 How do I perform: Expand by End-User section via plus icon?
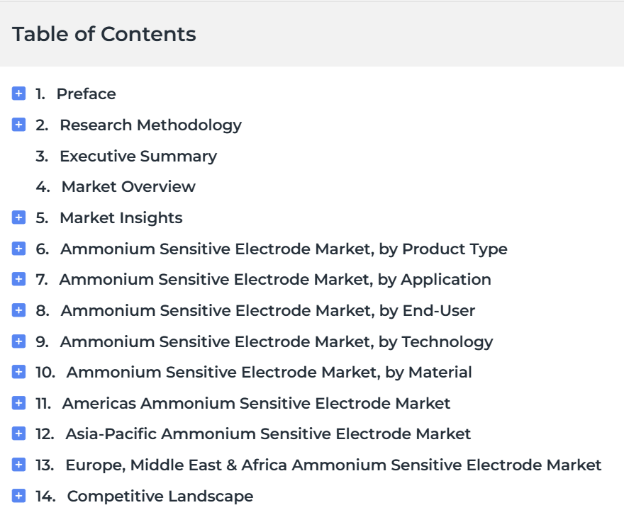click(x=18, y=310)
